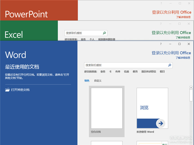Click the search magnifier icon in Excel window
Image resolution: width=194 pixels, height=145 pixels.
(104, 33)
